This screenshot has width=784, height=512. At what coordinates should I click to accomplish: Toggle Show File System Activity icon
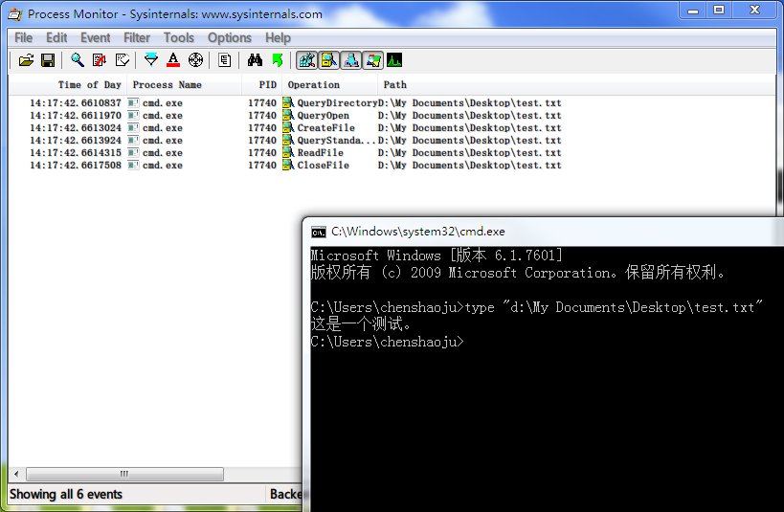(329, 60)
